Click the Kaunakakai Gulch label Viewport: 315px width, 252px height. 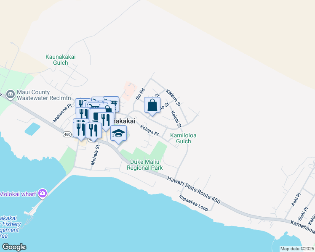[61, 60]
